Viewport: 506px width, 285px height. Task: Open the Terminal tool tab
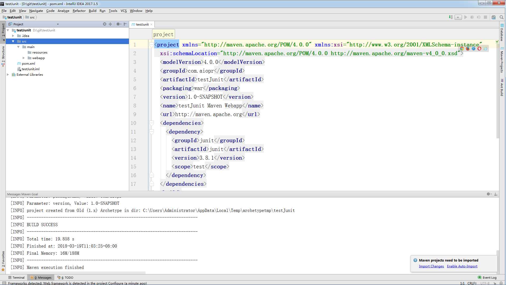(16, 277)
